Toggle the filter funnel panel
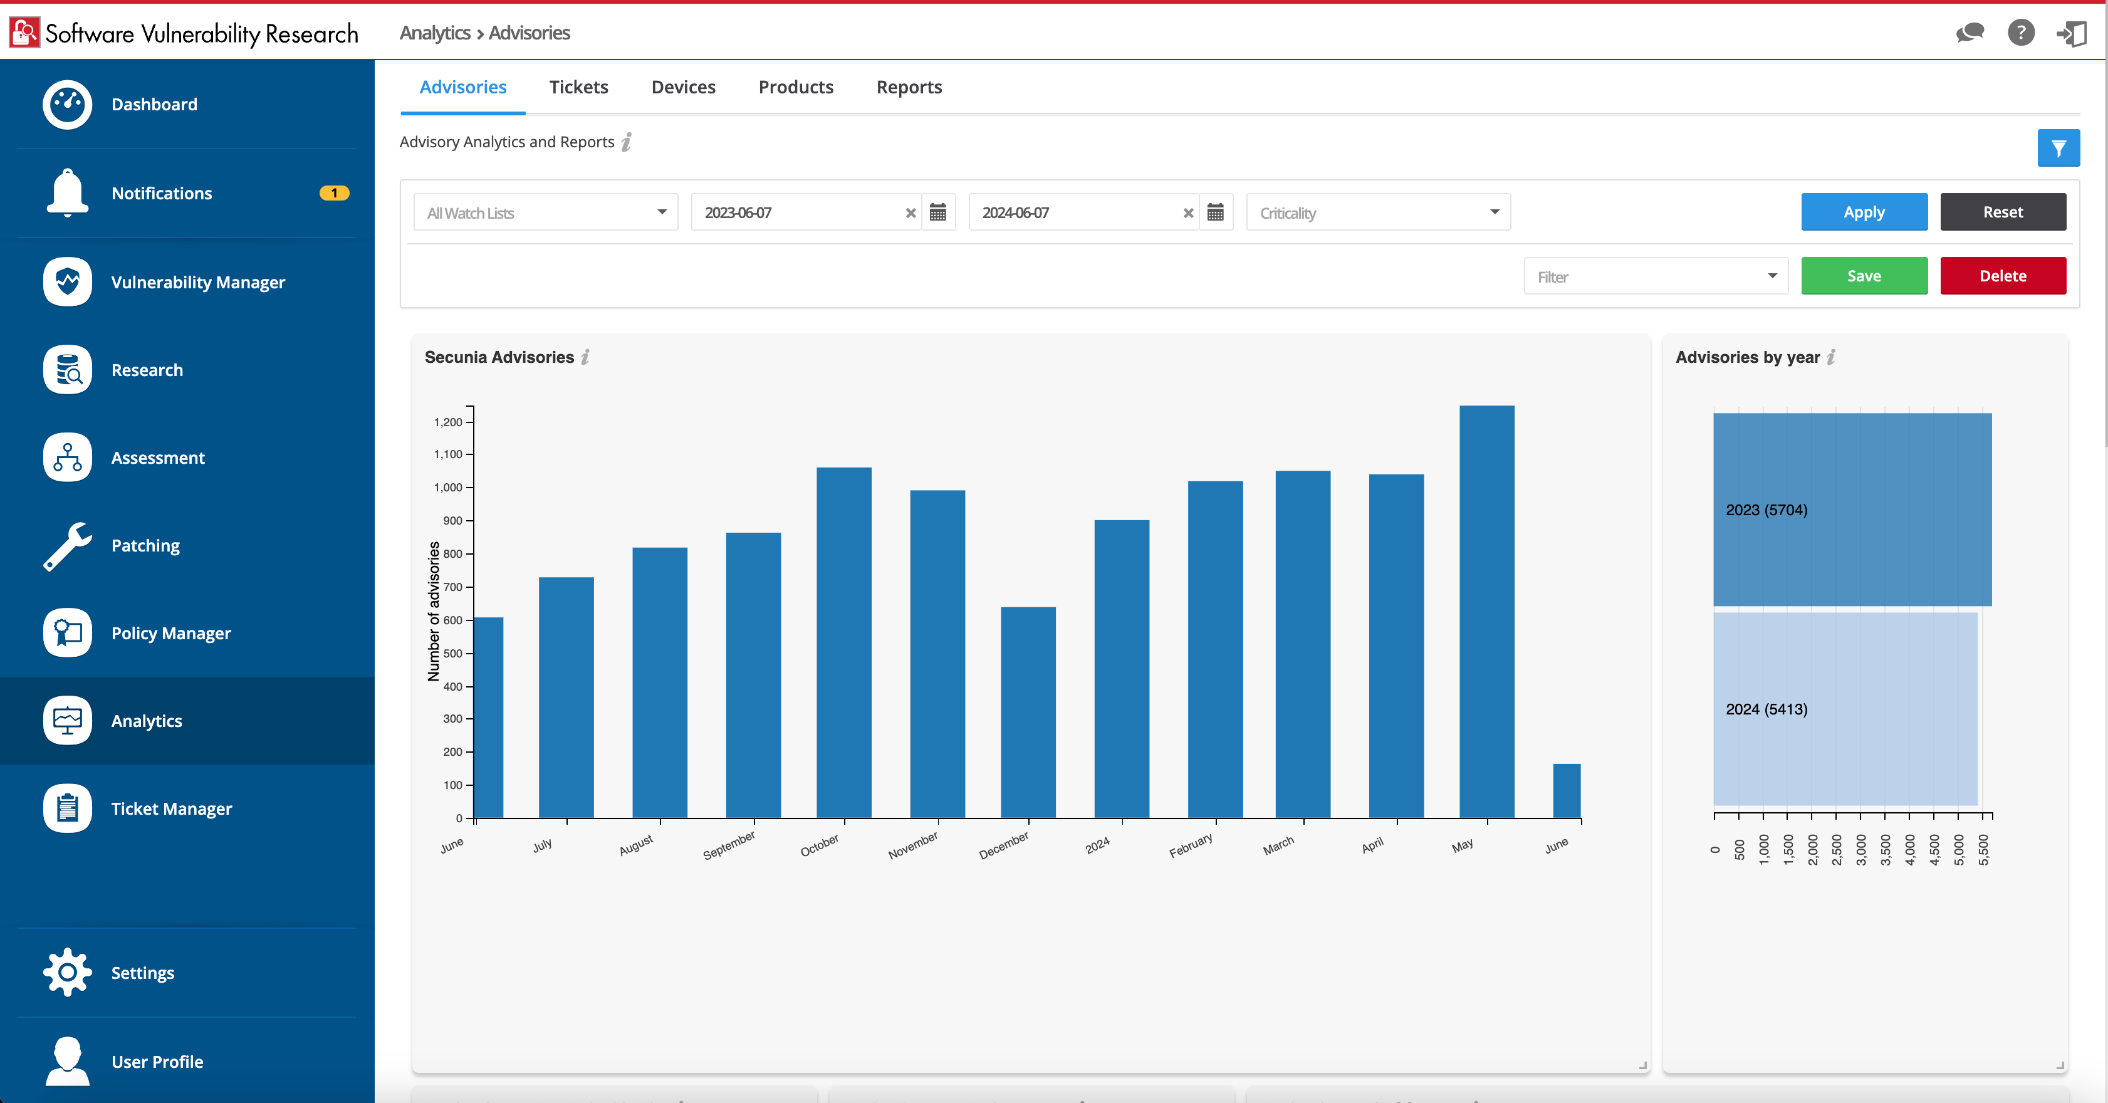This screenshot has height=1103, width=2108. click(2059, 148)
